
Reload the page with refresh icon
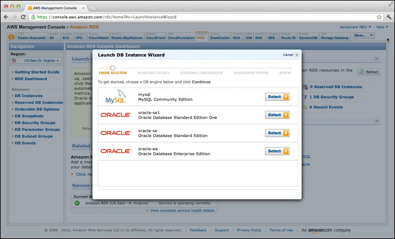[x=23, y=17]
